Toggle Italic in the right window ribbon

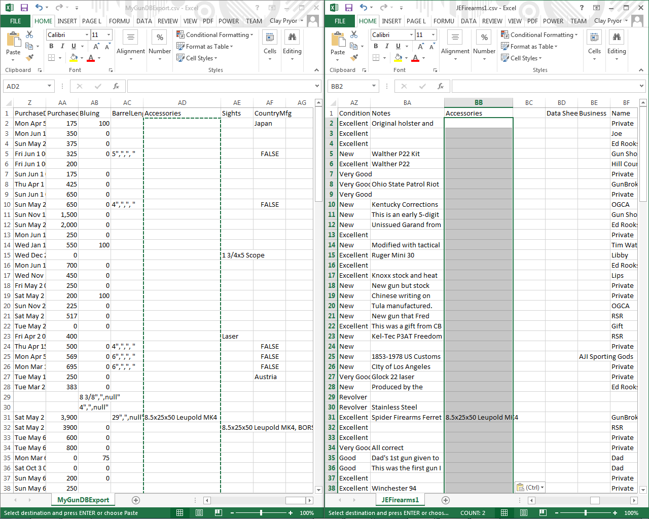pos(387,46)
